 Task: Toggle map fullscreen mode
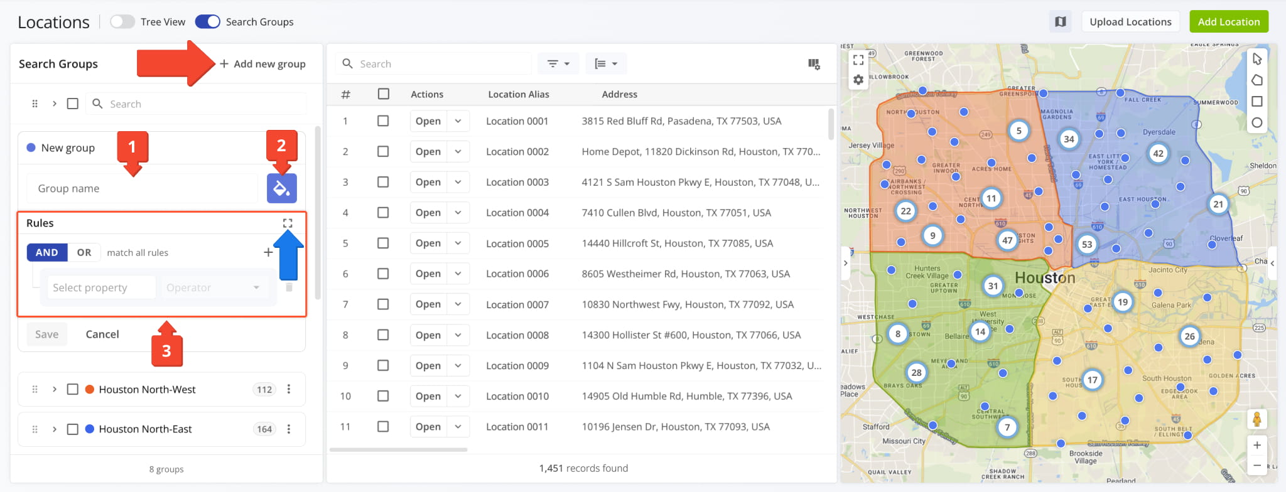coord(858,60)
